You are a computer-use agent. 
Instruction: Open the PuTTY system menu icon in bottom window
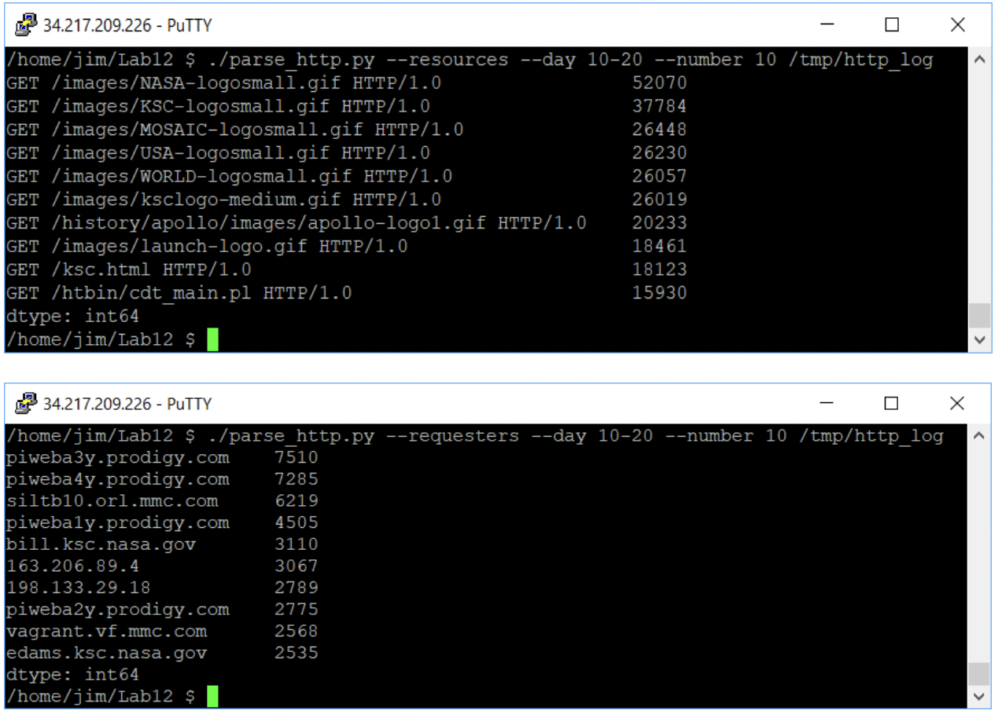[x=24, y=403]
